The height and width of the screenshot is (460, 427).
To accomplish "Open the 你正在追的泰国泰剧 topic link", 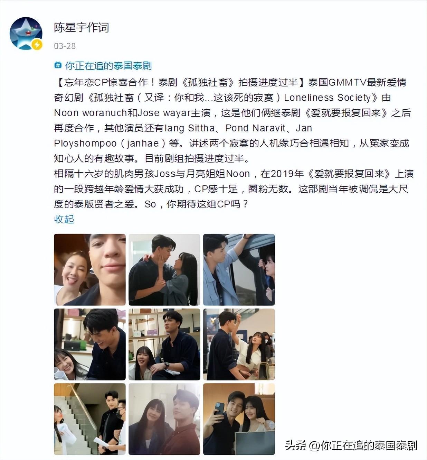I will click(x=108, y=65).
